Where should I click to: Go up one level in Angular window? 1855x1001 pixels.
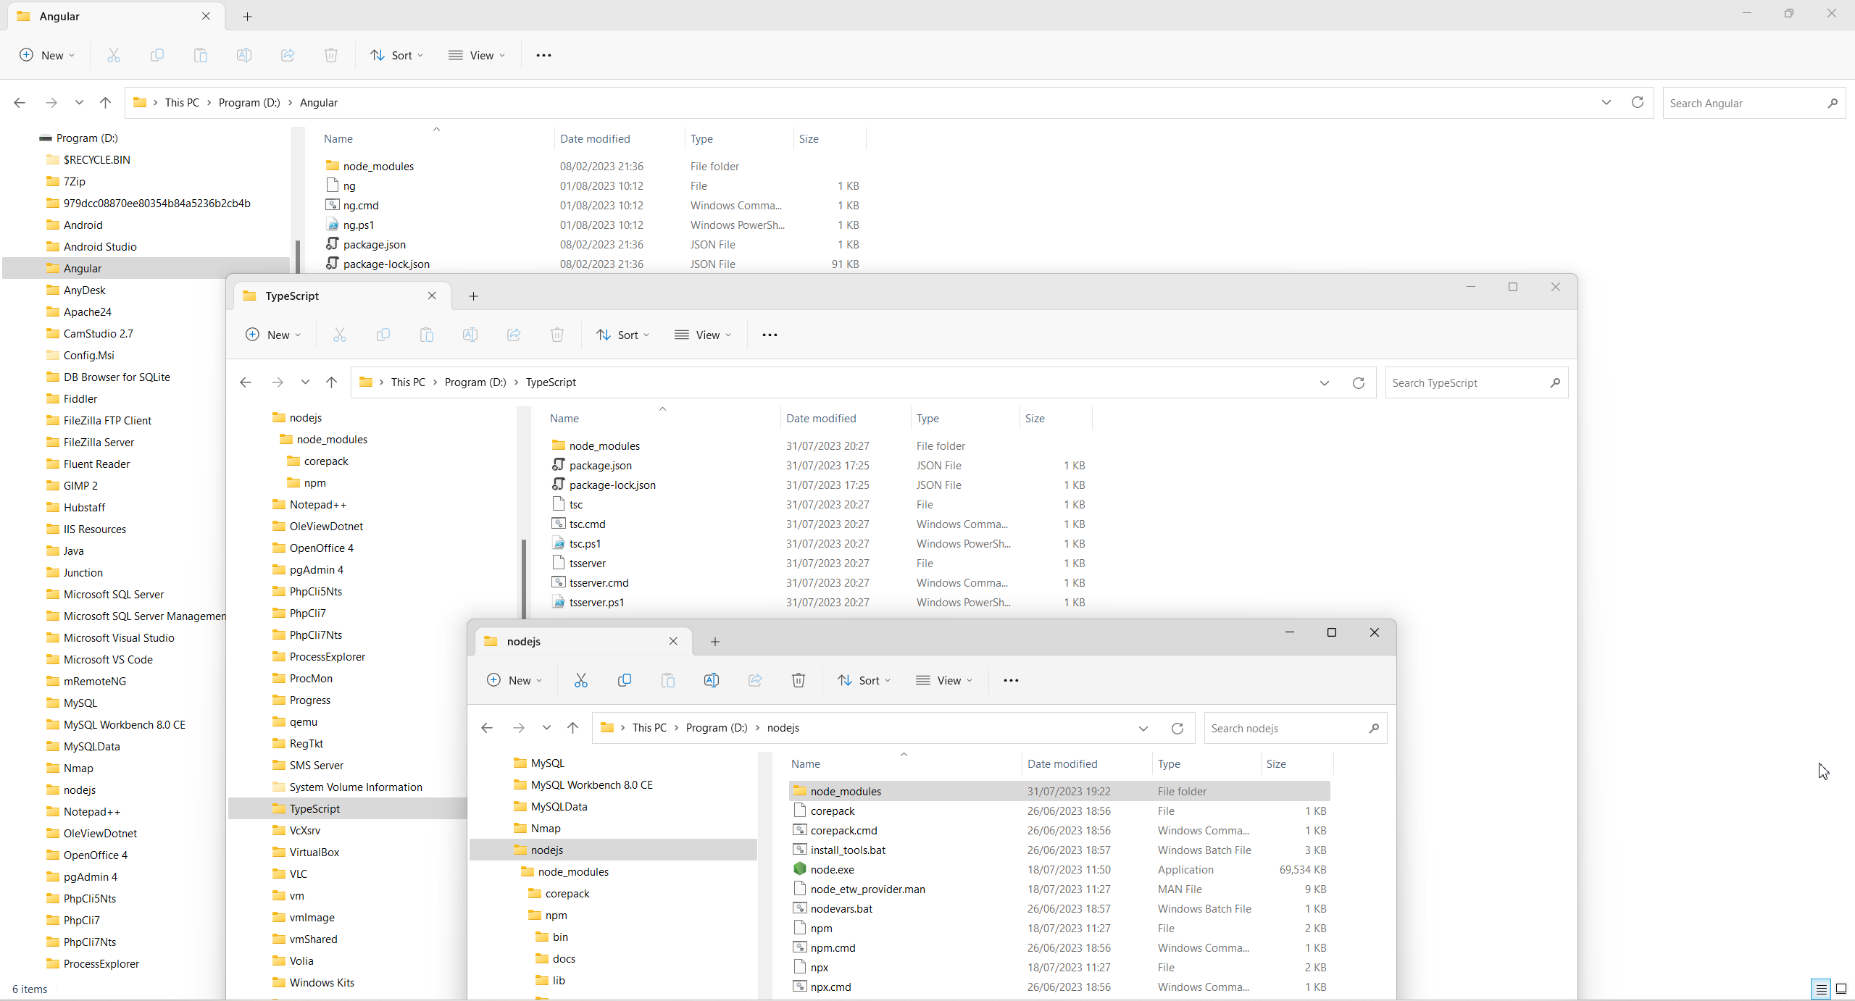click(106, 103)
